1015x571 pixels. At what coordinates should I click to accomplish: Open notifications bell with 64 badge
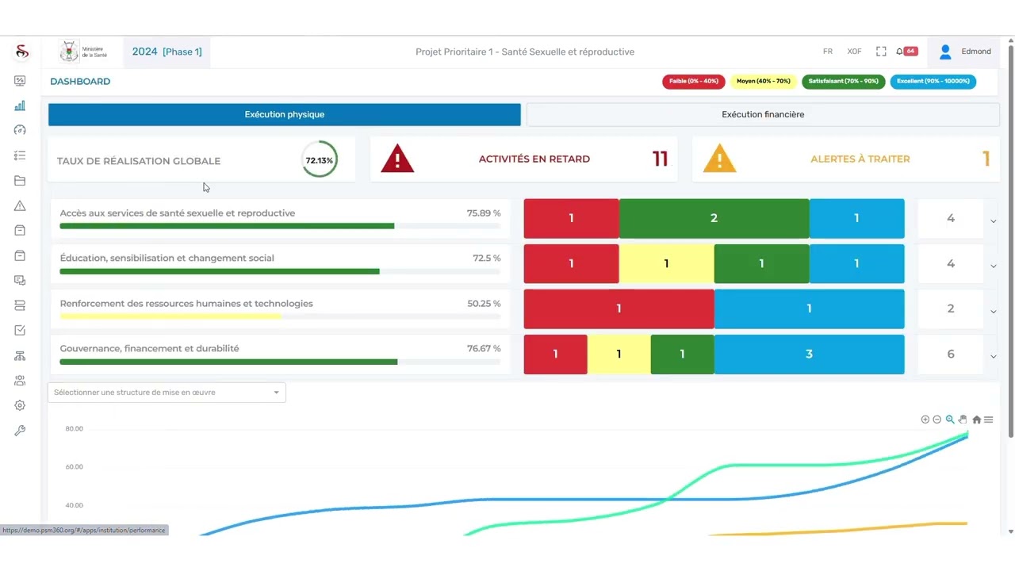[906, 52]
